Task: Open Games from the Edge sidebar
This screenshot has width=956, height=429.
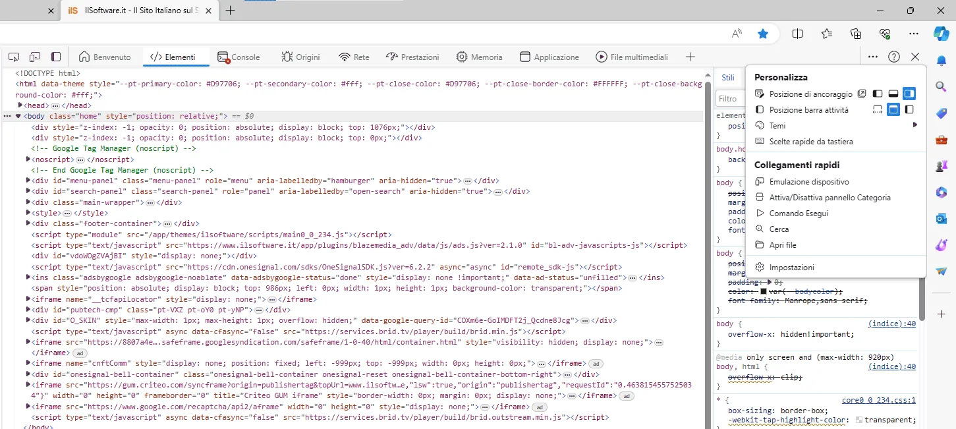Action: pos(941,165)
